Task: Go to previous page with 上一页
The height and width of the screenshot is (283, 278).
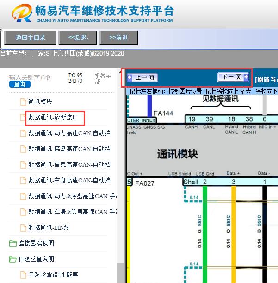Action: click(142, 78)
